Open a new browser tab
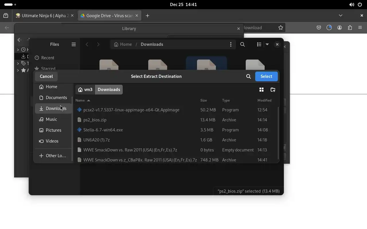Screen dimensions: 367x229 [x=147, y=16]
